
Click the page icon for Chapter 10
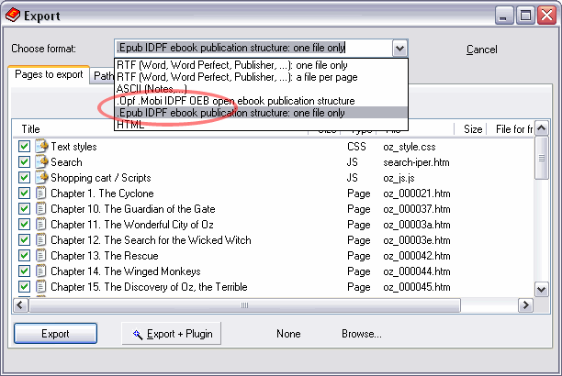[x=41, y=209]
